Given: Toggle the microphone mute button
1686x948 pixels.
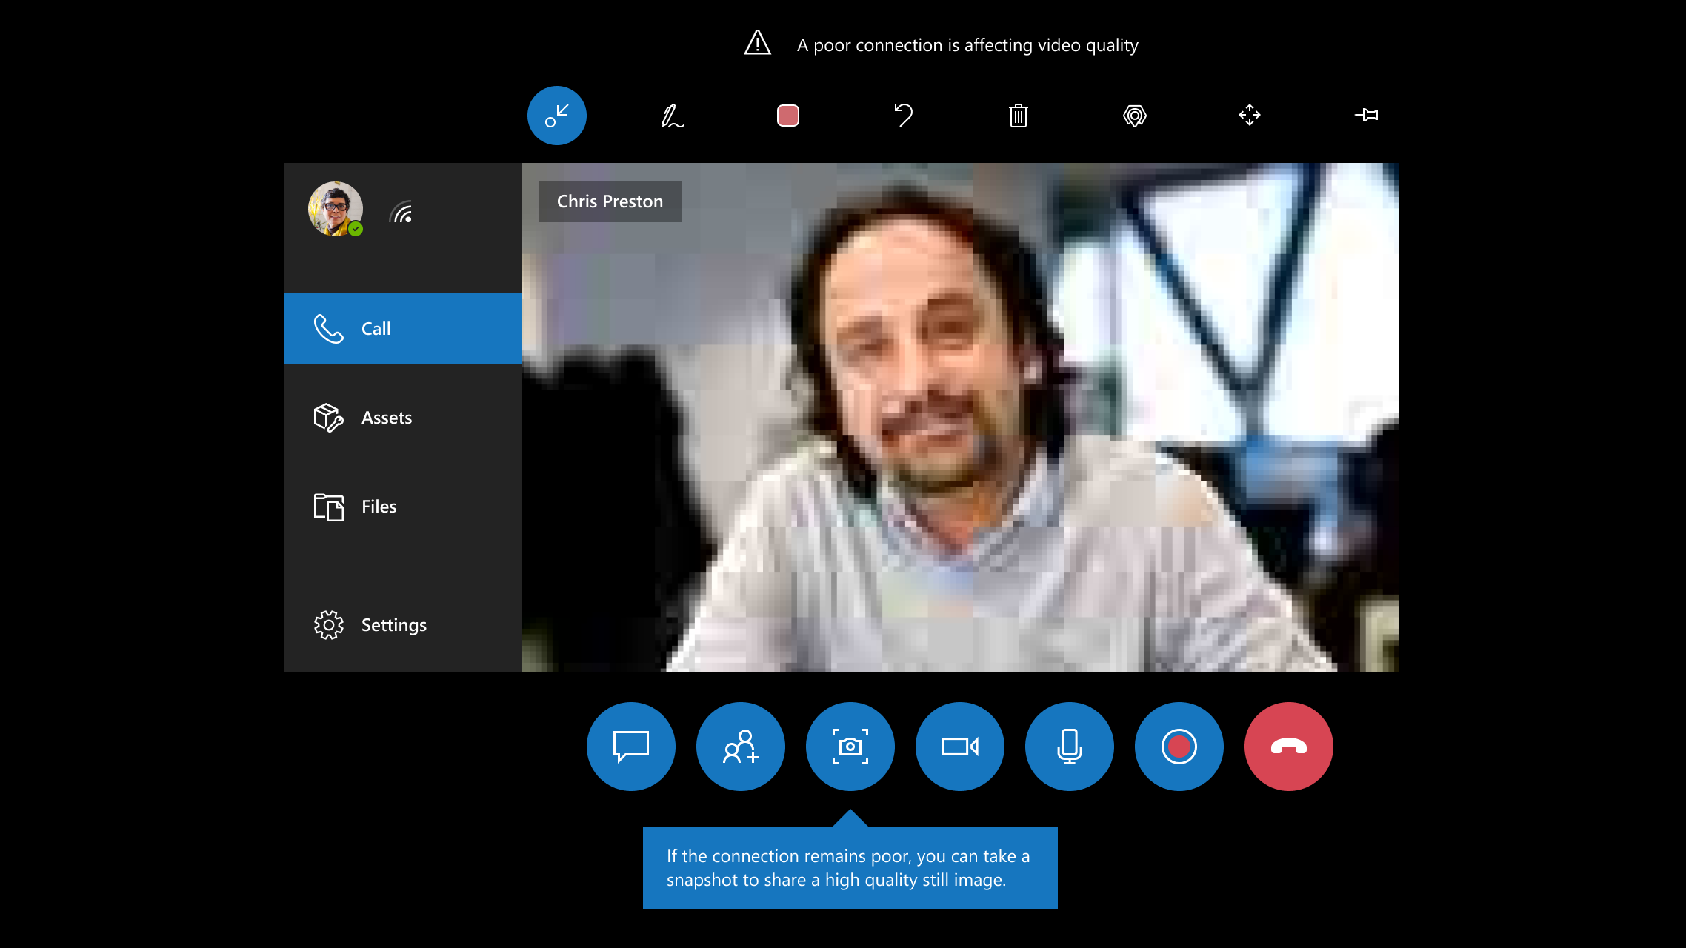Looking at the screenshot, I should 1069,745.
